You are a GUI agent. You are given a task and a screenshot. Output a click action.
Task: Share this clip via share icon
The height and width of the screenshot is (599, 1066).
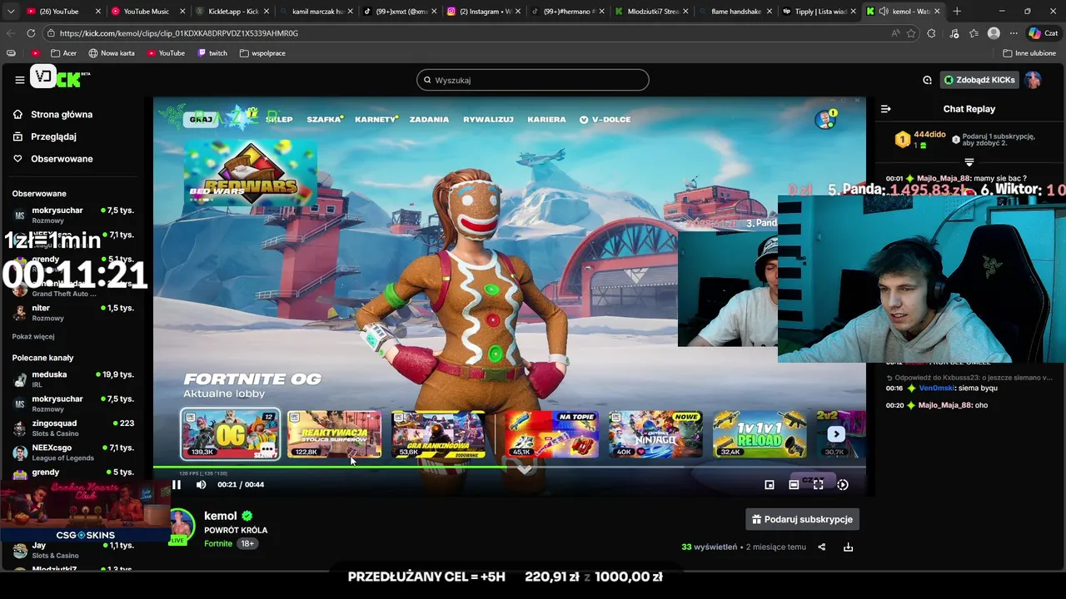822,547
